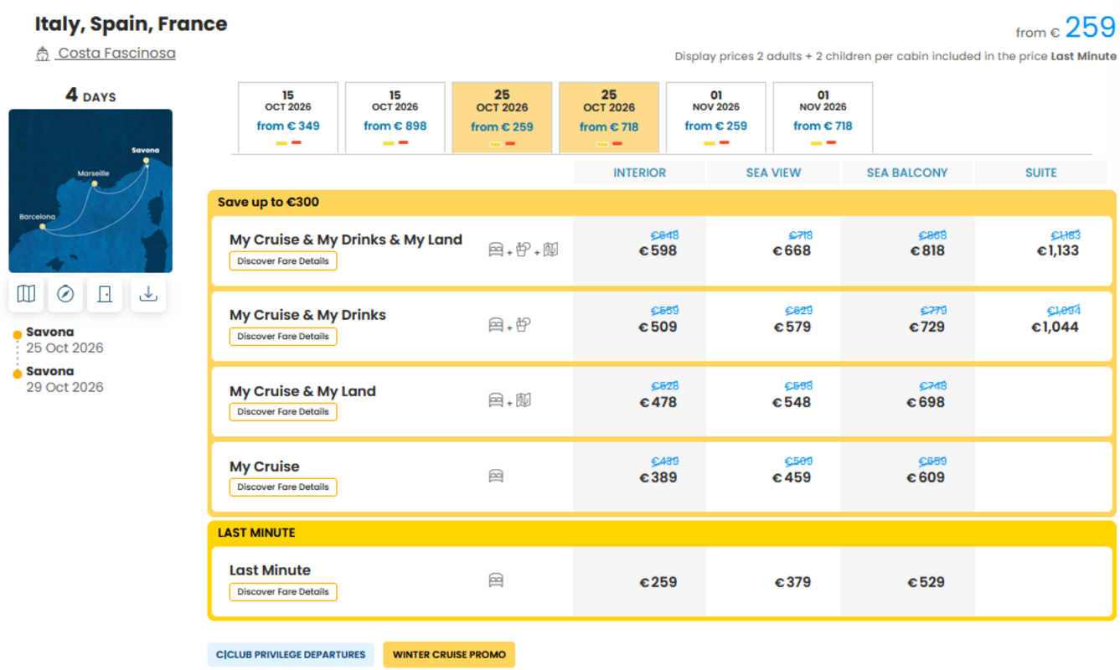The width and height of the screenshot is (1120, 670).
Task: Click the cabin door icon
Action: 105,294
